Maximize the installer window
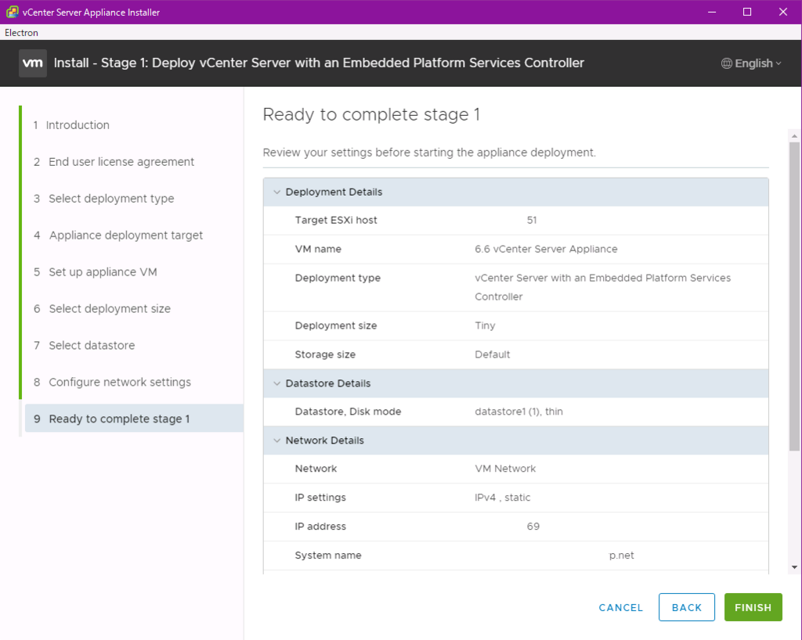 point(746,12)
